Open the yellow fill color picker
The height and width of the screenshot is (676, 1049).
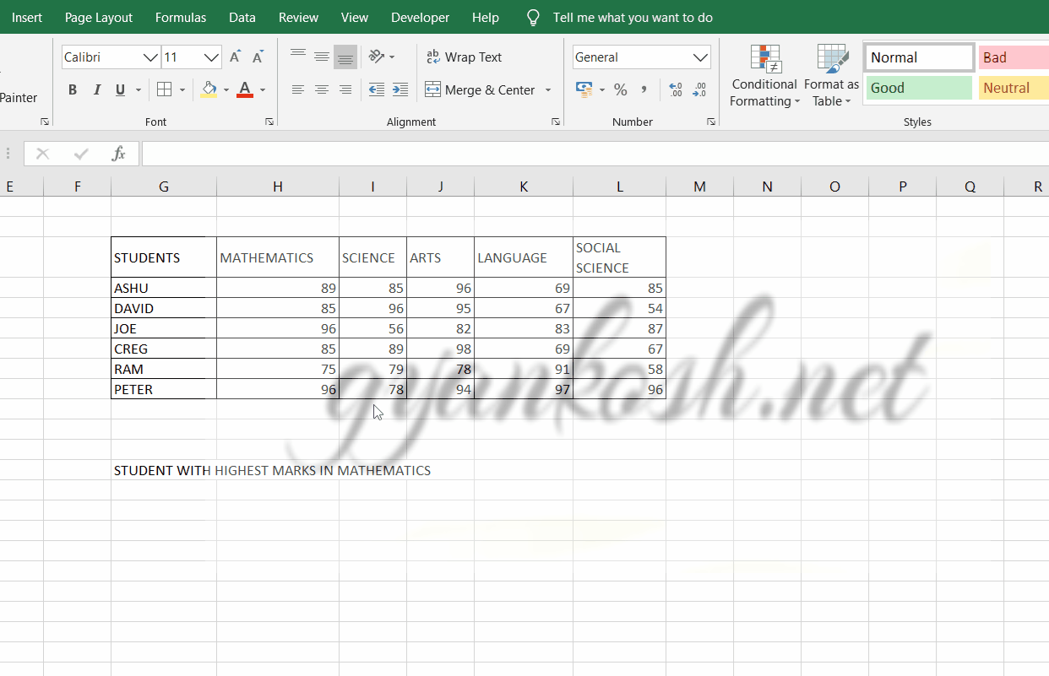[224, 89]
